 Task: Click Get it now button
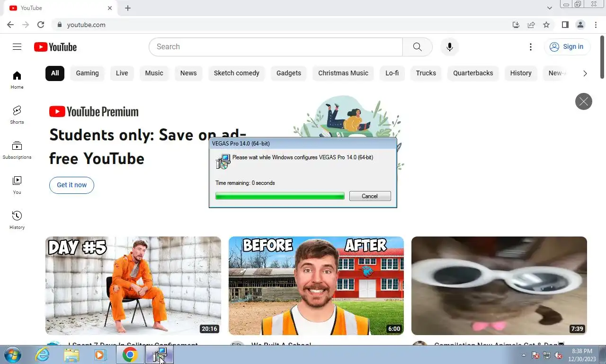pos(71,185)
